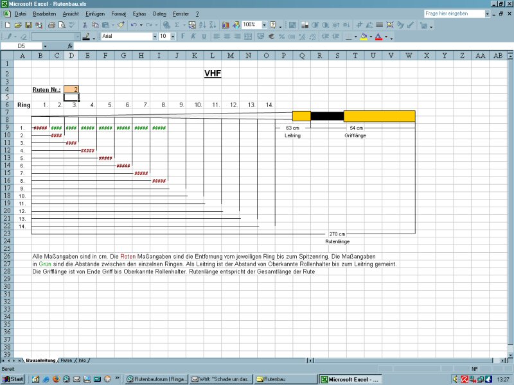Switch to the Ruten sheet tab

point(66,361)
